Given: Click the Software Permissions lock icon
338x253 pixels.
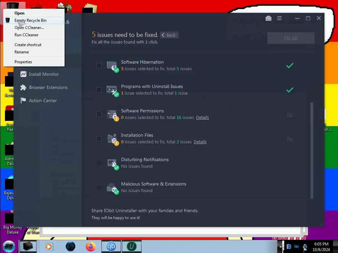Looking at the screenshot, I should click(113, 115).
